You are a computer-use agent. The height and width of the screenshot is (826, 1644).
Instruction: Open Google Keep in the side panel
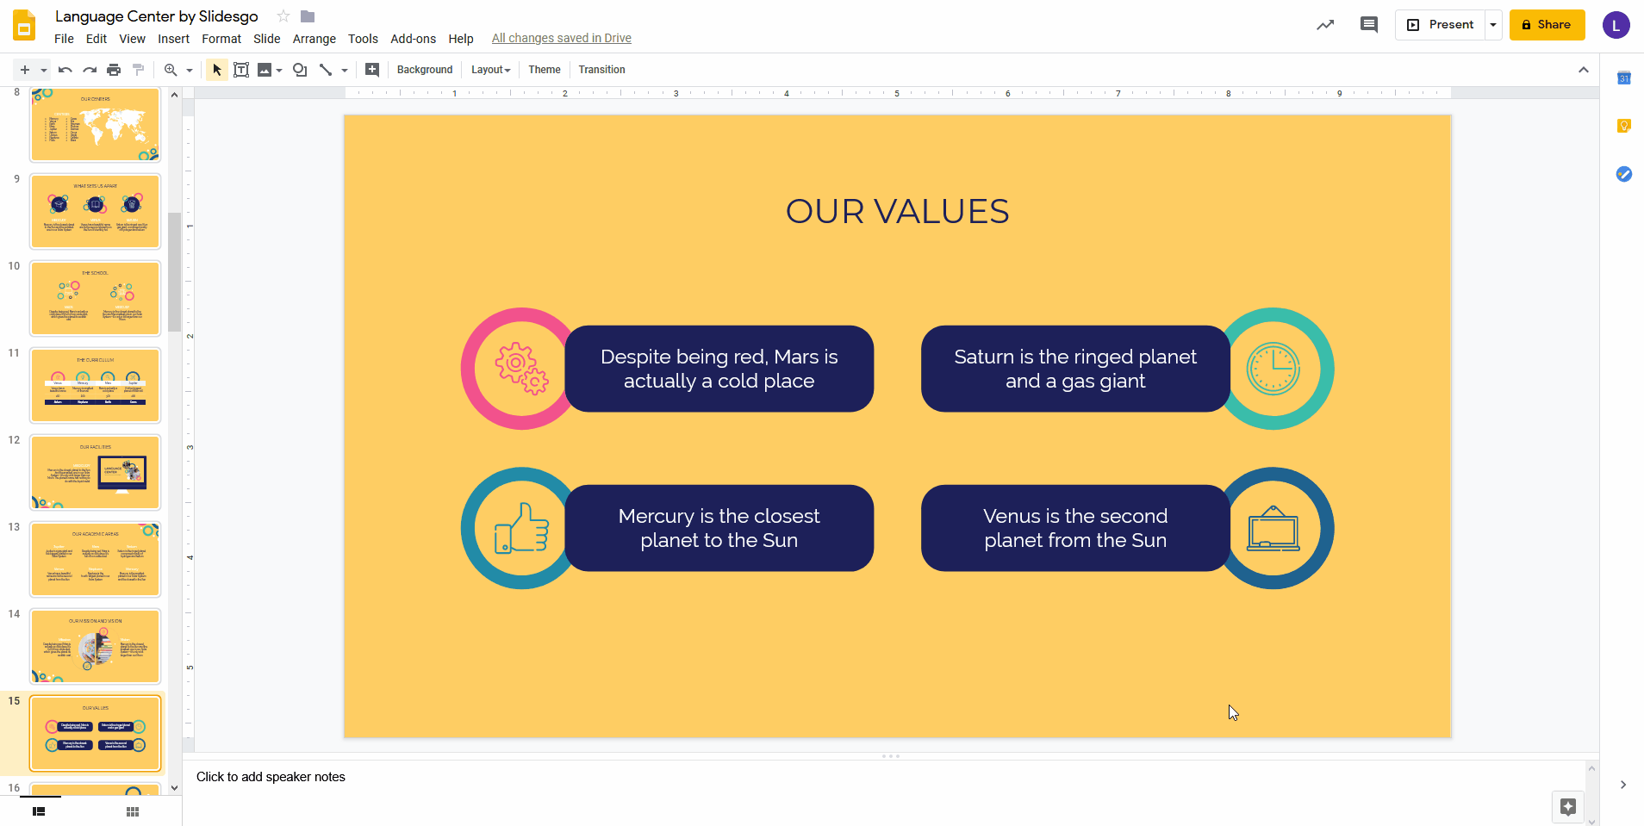click(1625, 126)
